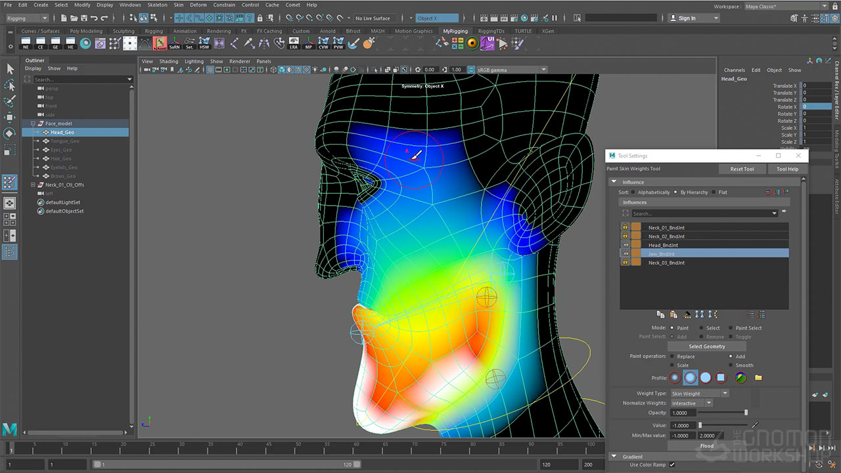
Task: Toggle the Use Color Ramp checkbox
Action: click(x=671, y=465)
